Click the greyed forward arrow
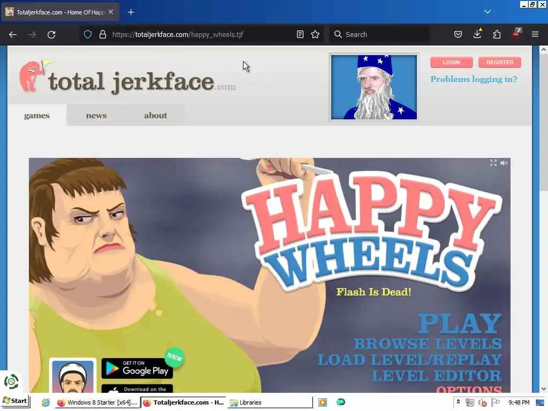548x411 pixels. click(x=32, y=35)
